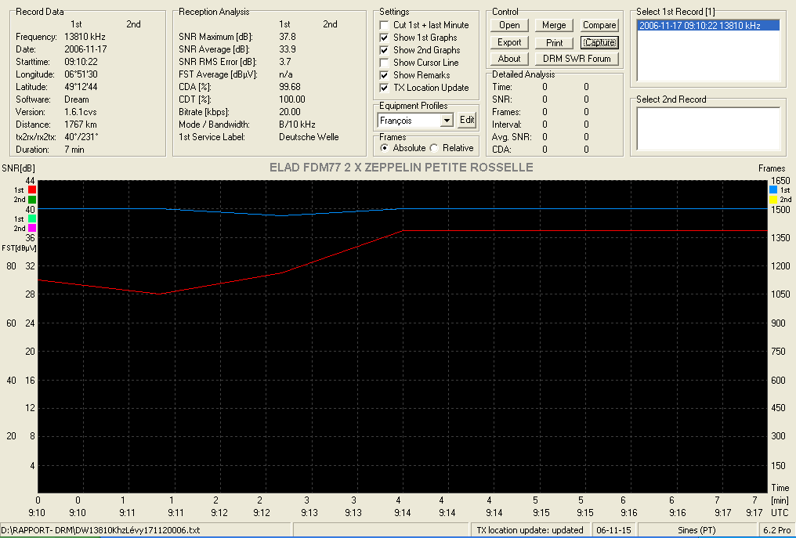Screen dimensions: 796x538
Task: Click the blue 1st Frames legend swatch
Action: click(773, 190)
